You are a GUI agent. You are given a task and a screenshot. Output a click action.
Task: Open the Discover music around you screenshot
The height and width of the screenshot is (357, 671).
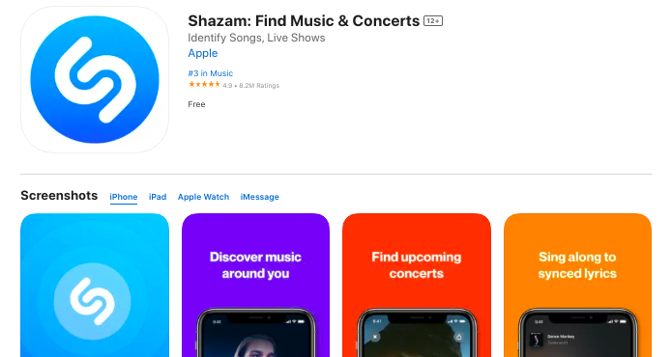(x=255, y=286)
